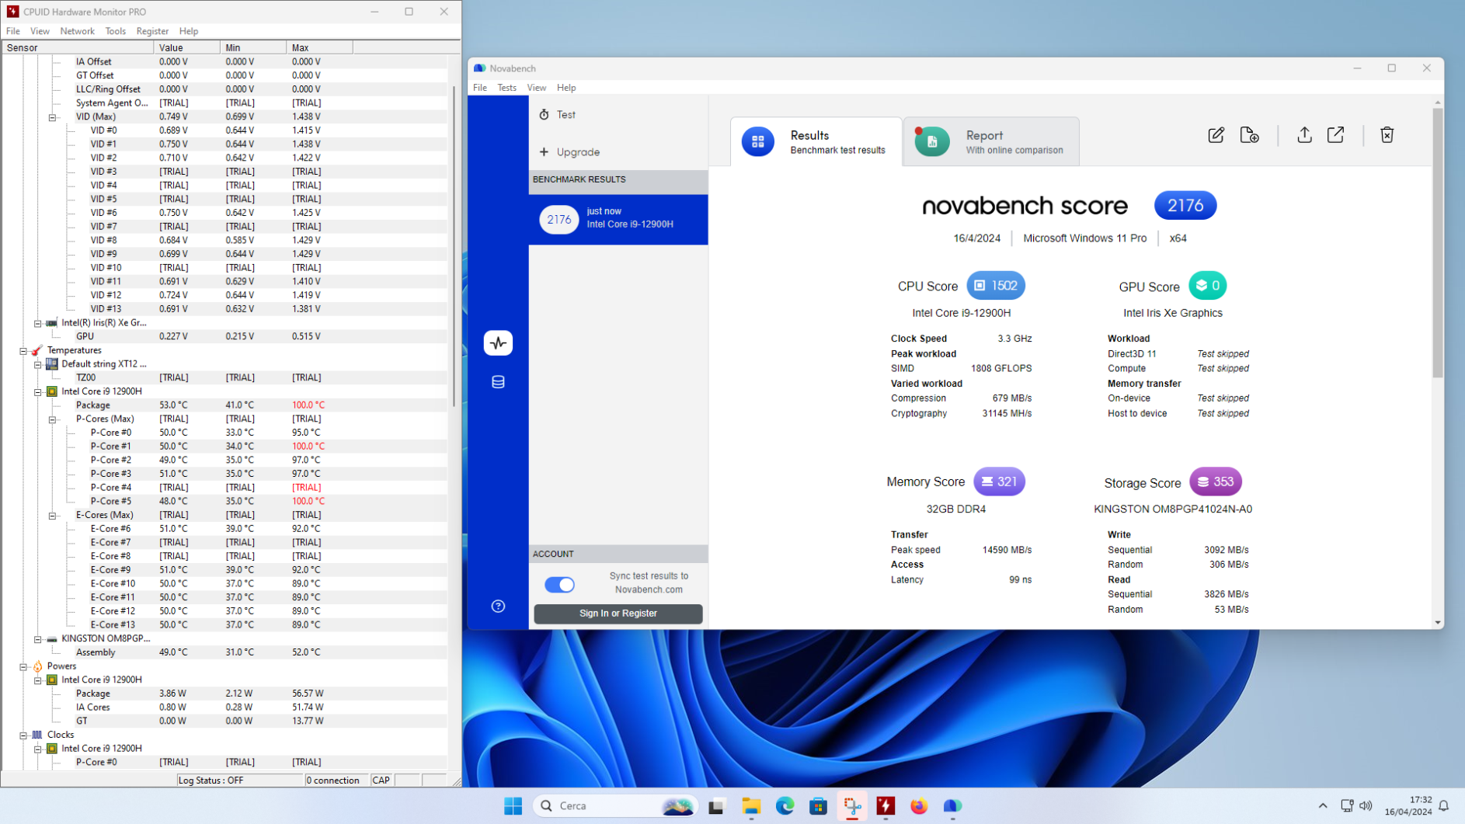Open the notifications bell in system tray

(1444, 806)
